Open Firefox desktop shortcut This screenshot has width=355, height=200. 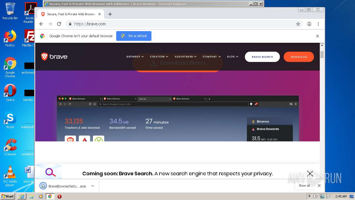pos(10,38)
